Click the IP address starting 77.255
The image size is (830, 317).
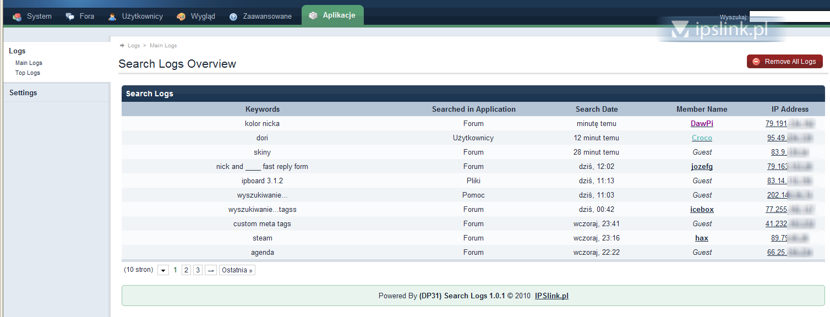[790, 210]
